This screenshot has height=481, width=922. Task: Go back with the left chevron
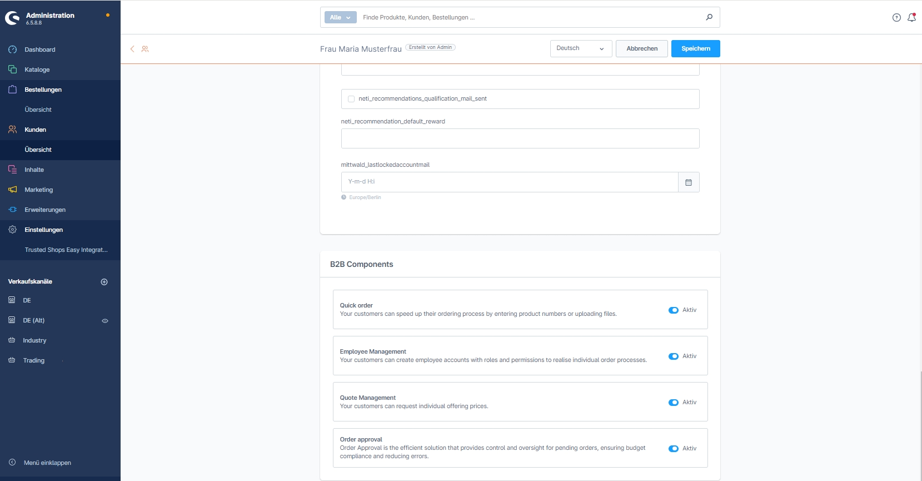click(x=132, y=49)
